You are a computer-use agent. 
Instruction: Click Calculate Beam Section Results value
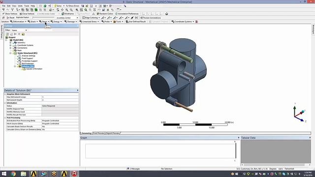(60, 127)
